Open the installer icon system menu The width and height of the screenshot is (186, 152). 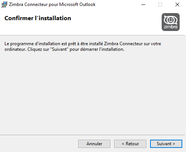pos(4,4)
